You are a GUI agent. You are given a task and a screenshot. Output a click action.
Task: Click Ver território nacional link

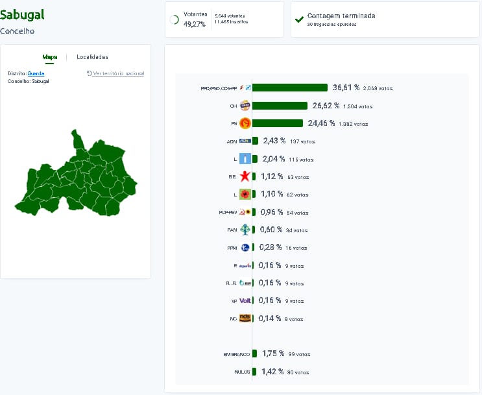tap(118, 73)
